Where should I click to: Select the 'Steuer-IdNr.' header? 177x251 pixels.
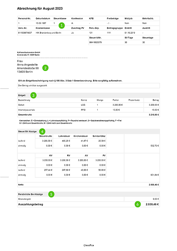95,38
